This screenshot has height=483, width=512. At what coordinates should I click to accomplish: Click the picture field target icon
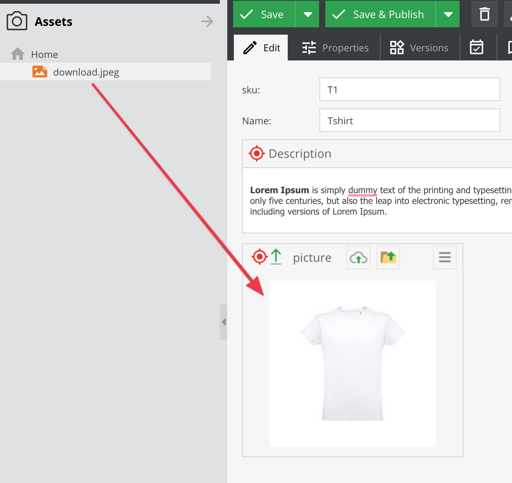tap(259, 257)
